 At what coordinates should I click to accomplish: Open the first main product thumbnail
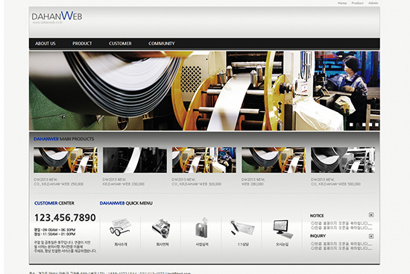click(66, 160)
